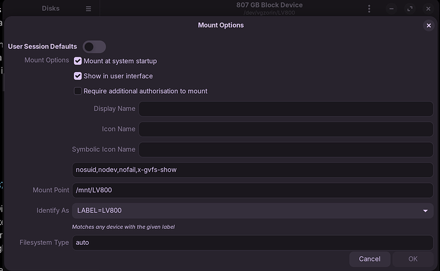This screenshot has height=271, width=440.
Task: Toggle the User Session Defaults switch
Action: coord(94,47)
